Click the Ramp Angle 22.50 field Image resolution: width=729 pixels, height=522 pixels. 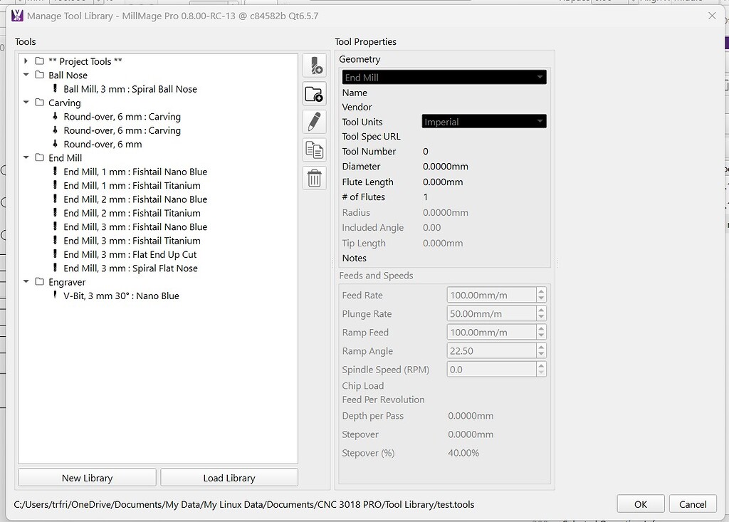(491, 351)
